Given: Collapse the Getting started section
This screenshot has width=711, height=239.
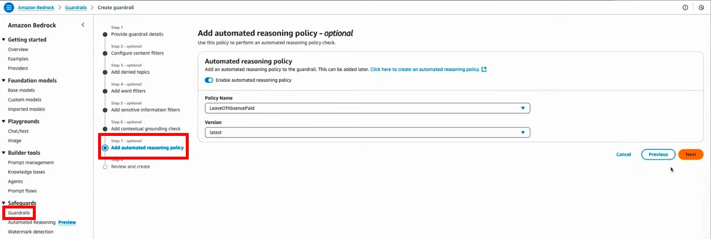Looking at the screenshot, I should coord(4,40).
